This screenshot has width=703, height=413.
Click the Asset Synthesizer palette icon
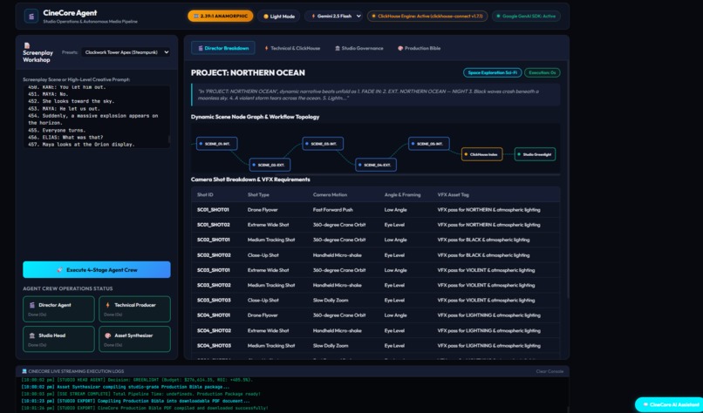coord(107,335)
